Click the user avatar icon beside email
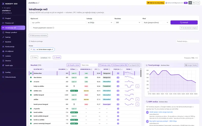Viewport: 202px width, 126px height. 166,3
